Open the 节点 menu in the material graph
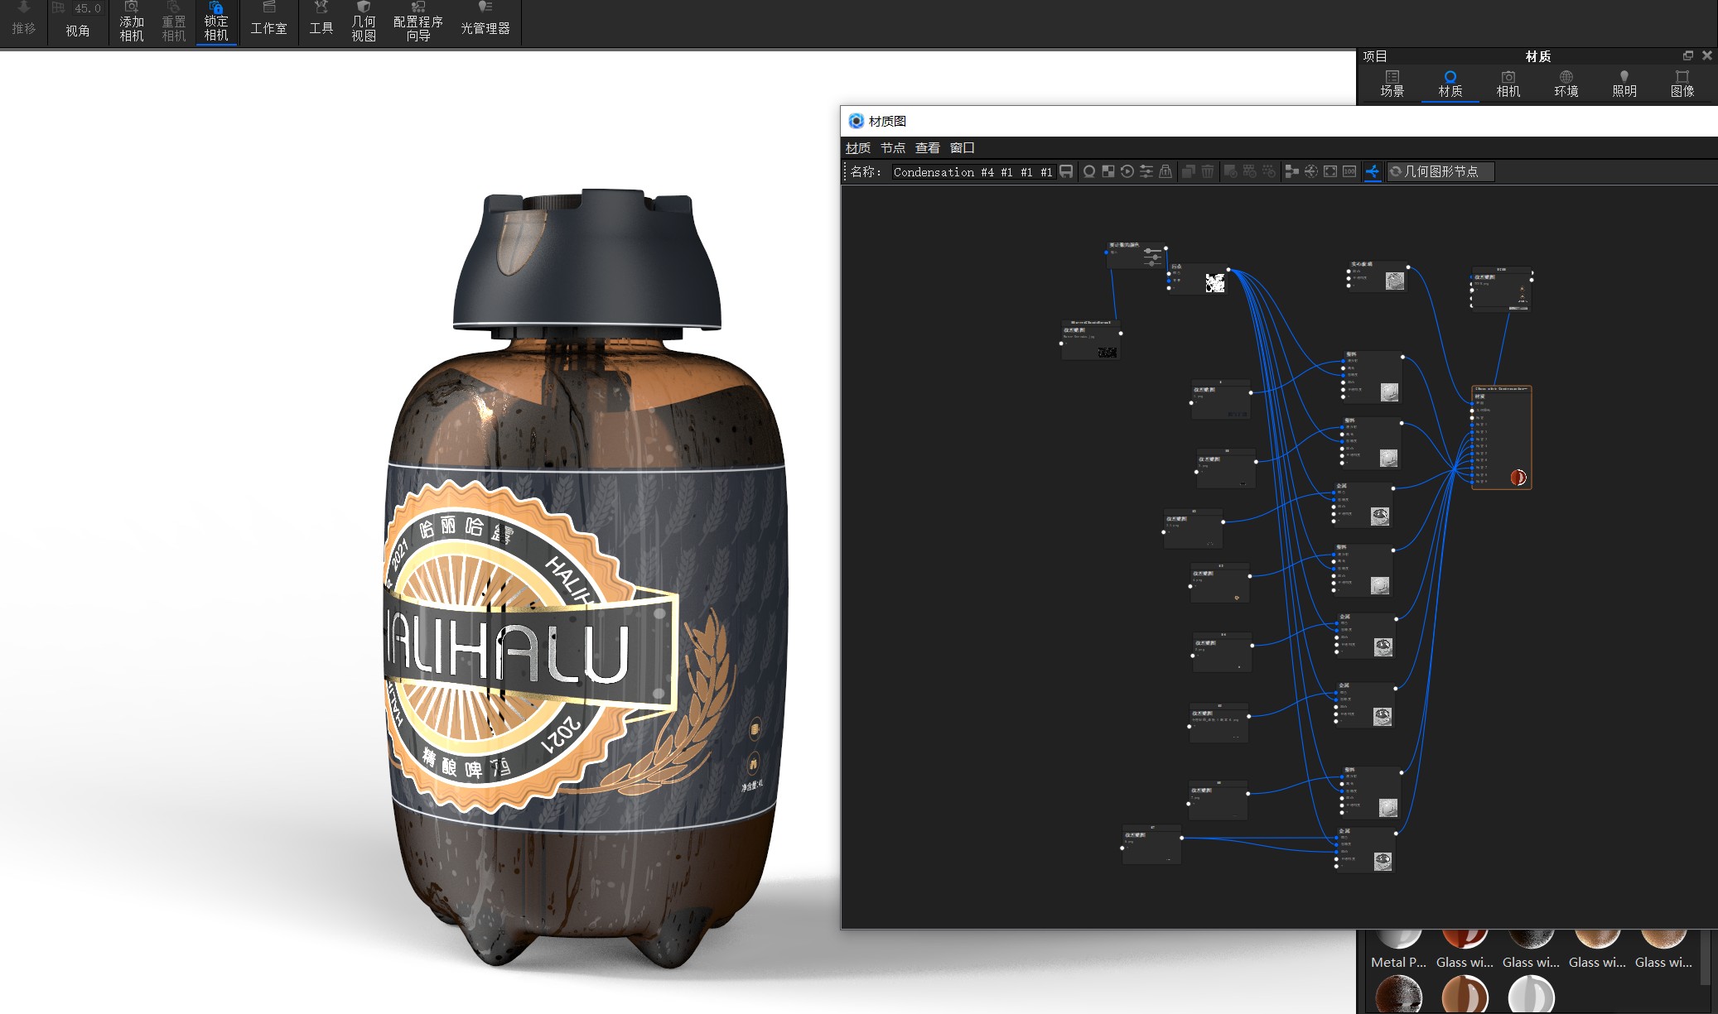Viewport: 1718px width, 1014px height. (893, 147)
